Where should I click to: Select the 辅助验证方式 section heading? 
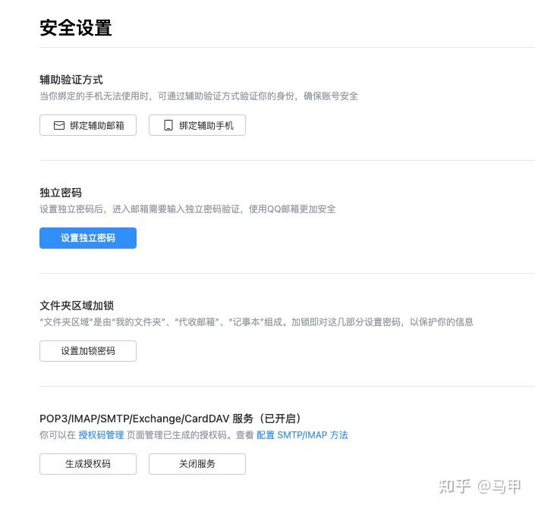pos(71,80)
